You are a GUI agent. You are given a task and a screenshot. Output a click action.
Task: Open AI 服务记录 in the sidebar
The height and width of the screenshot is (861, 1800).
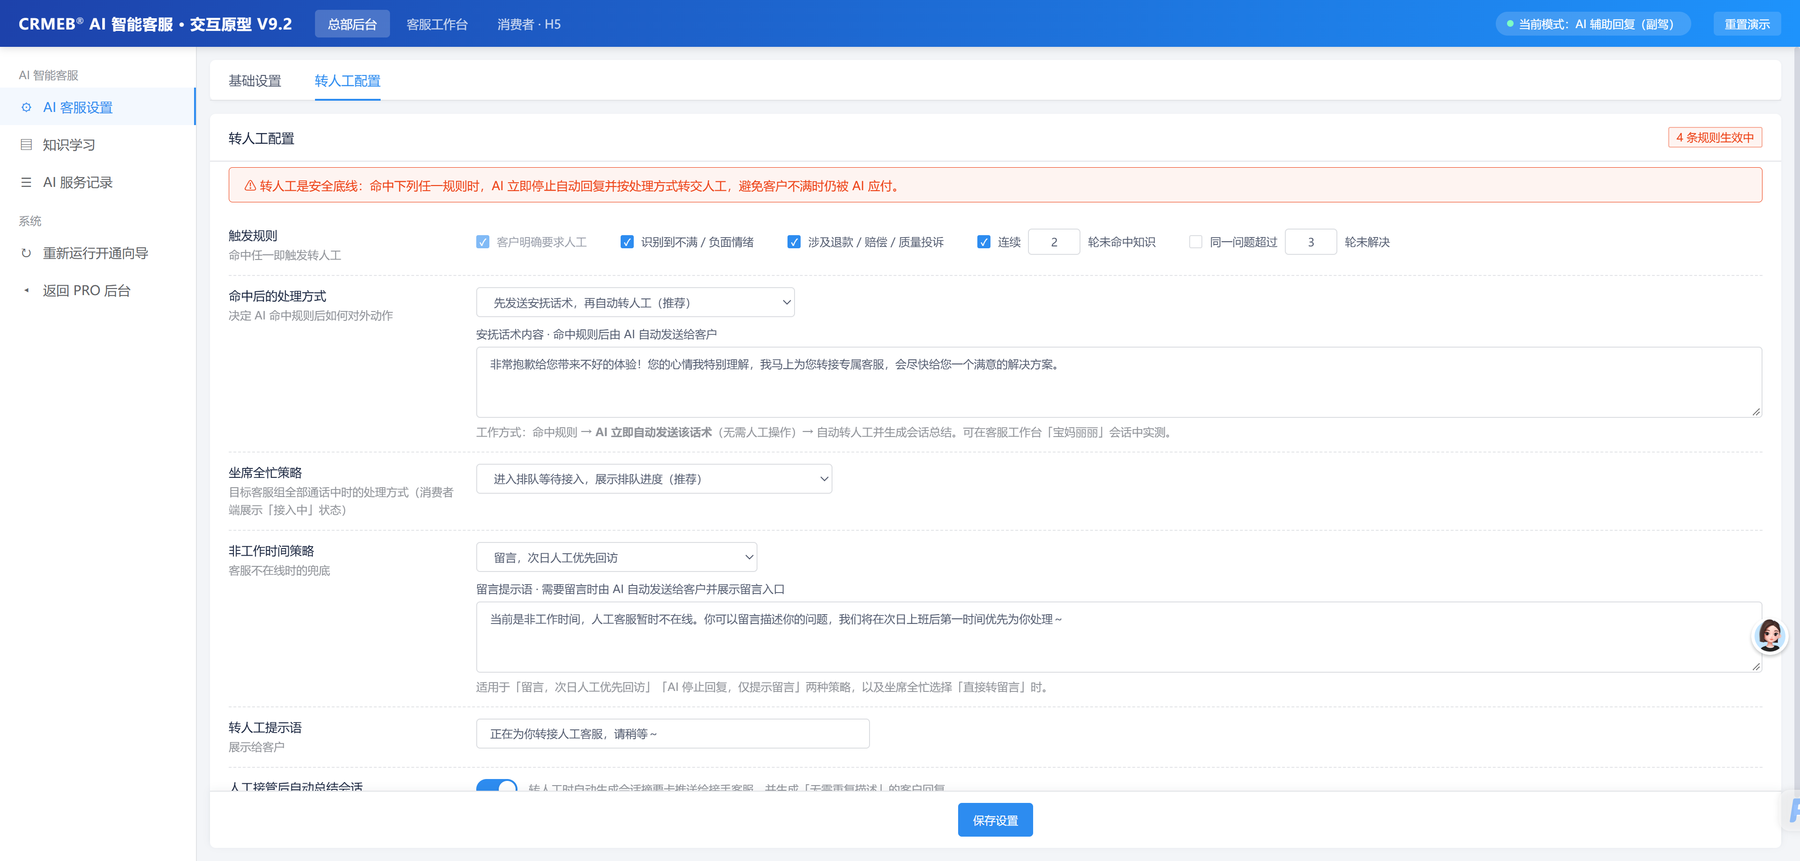(98, 182)
